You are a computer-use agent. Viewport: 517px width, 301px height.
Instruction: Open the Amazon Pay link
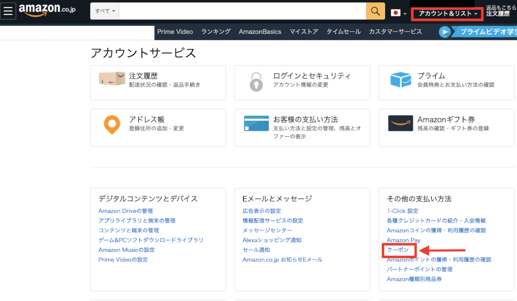404,240
